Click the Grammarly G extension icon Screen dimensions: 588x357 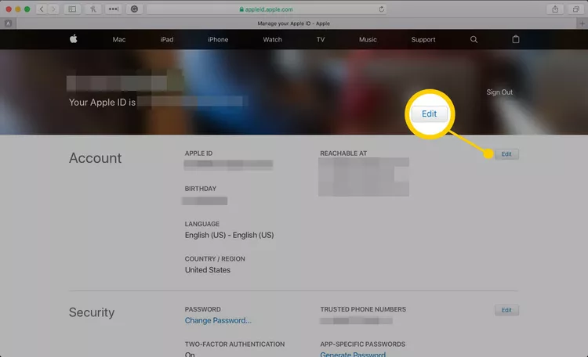click(134, 9)
